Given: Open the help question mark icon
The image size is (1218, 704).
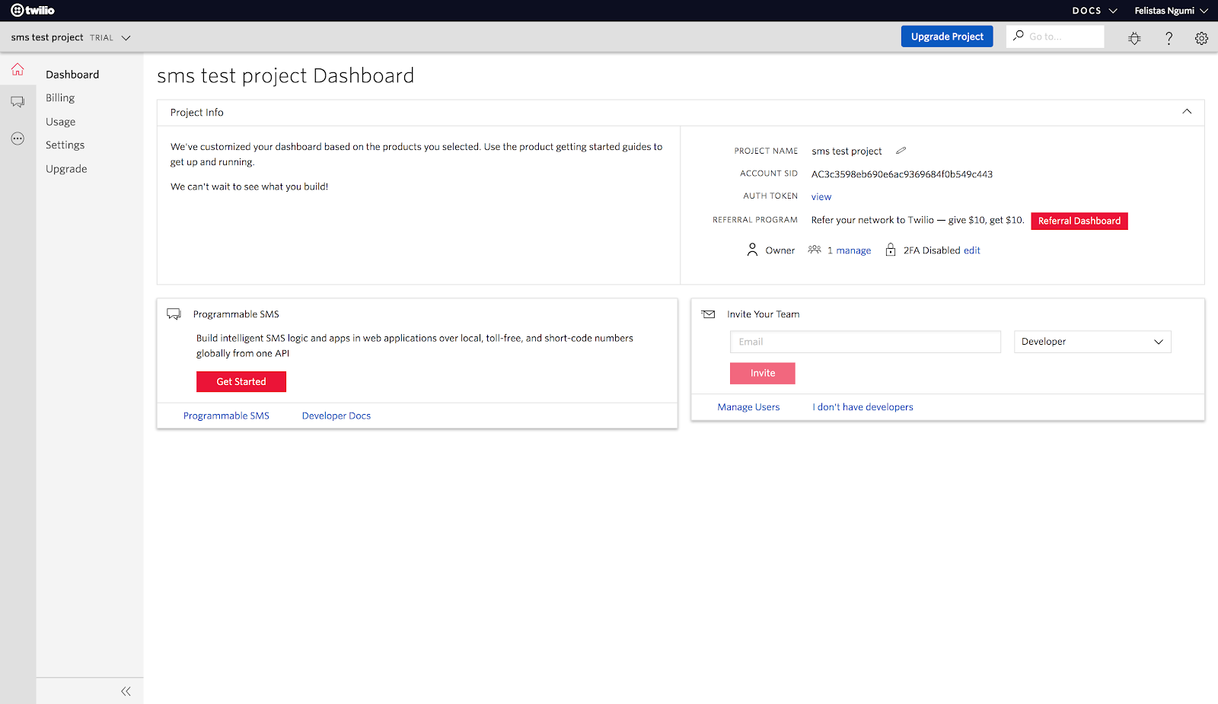Looking at the screenshot, I should (1169, 38).
